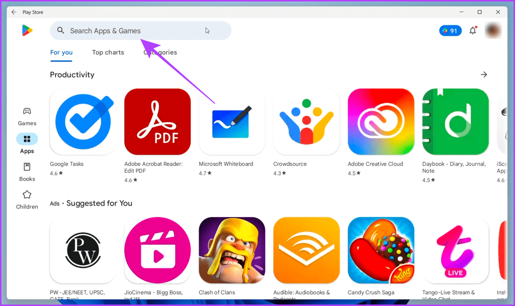Click the Clash of Clans title text
The image size is (515, 306).
pos(217,293)
